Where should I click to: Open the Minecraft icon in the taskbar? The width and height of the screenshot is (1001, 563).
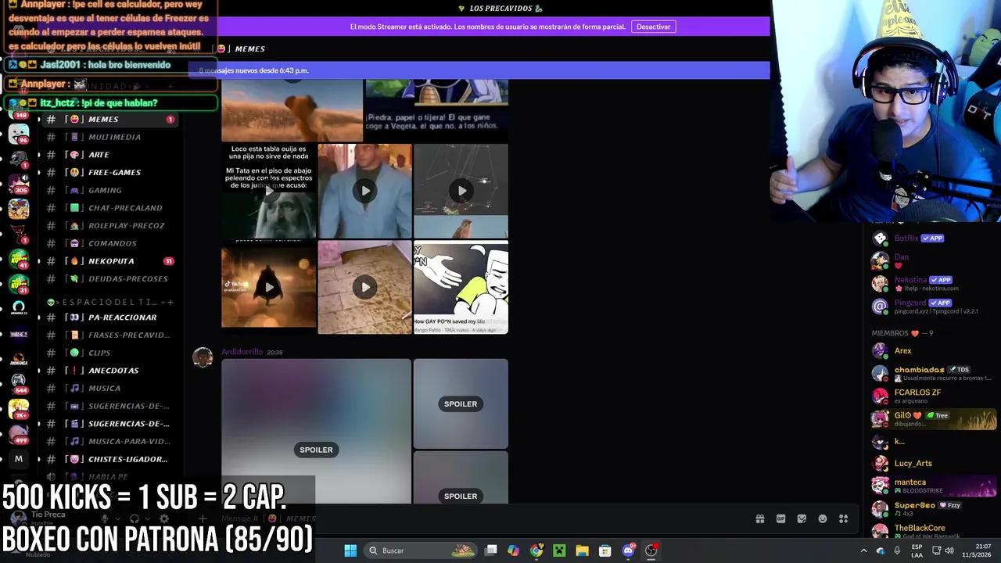pyautogui.click(x=559, y=550)
